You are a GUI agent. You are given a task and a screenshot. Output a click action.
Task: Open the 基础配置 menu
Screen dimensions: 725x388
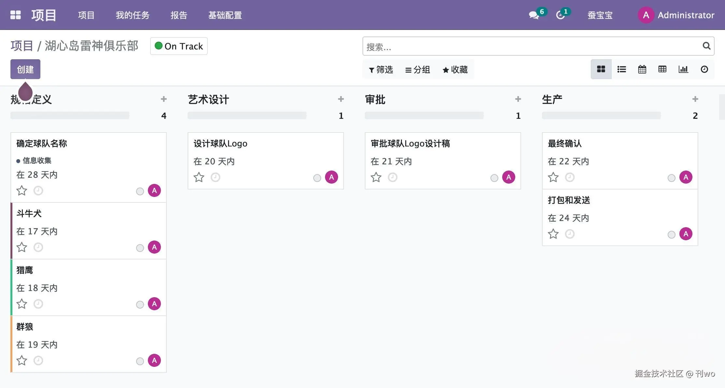point(225,15)
